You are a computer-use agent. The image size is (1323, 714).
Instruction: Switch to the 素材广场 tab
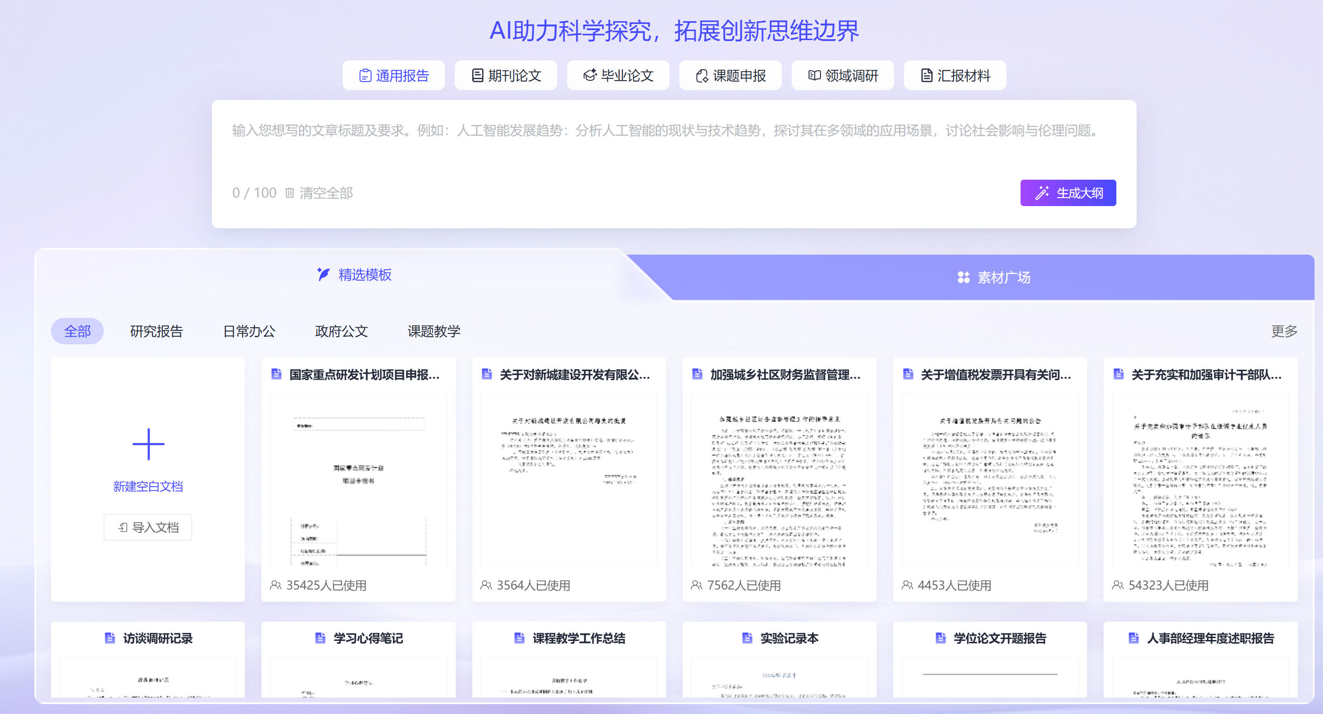click(994, 277)
